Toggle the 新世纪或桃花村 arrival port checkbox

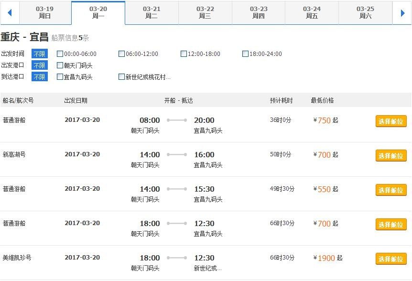(x=122, y=77)
